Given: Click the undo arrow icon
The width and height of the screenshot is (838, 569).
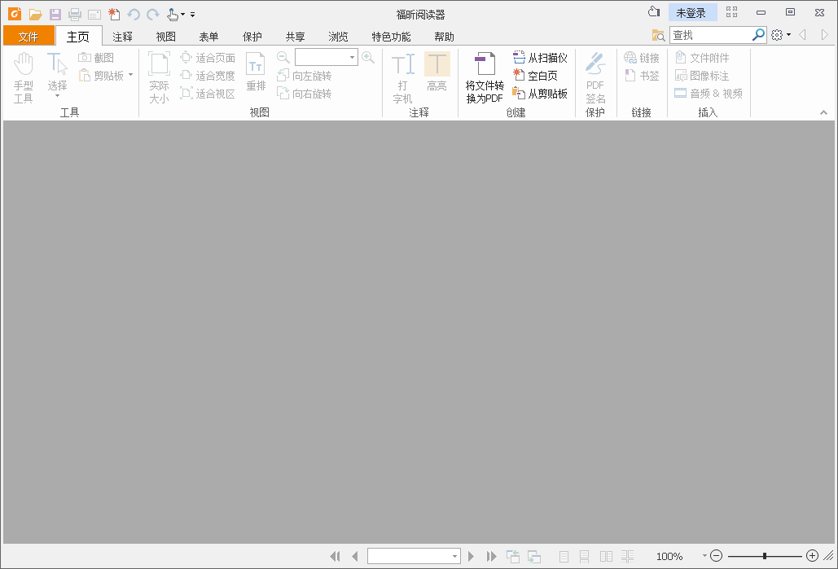Looking at the screenshot, I should [x=134, y=15].
